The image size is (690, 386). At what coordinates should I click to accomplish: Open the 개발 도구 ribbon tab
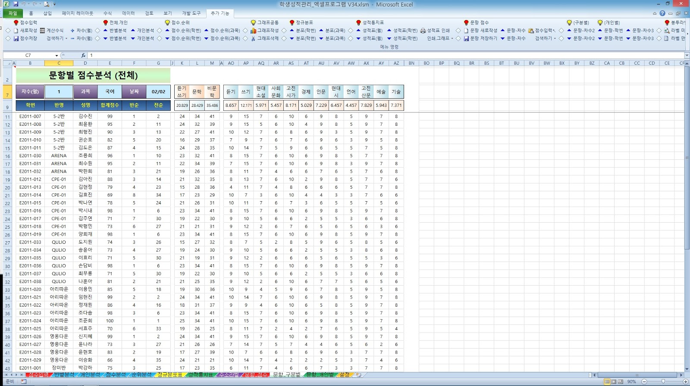pyautogui.click(x=191, y=13)
